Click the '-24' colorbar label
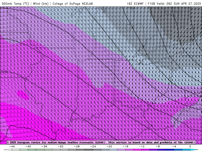This screenshot has height=151, width=202. click(93, 146)
